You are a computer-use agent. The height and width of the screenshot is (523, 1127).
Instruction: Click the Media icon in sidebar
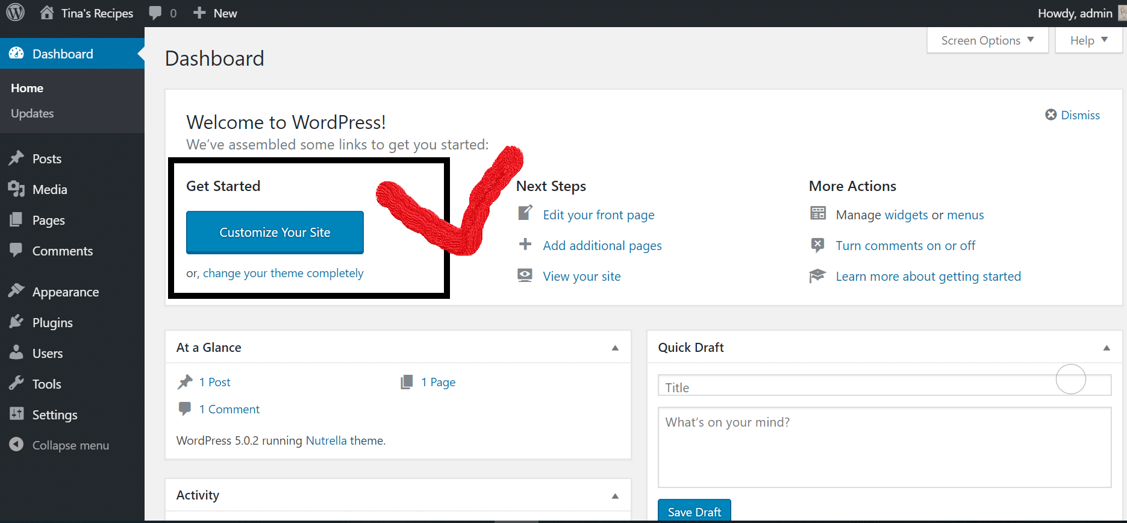16,189
